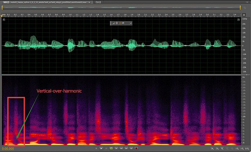Move playhead to previous with skip-back icon
Viewport: 251px width, 152px height.
tap(116, 148)
